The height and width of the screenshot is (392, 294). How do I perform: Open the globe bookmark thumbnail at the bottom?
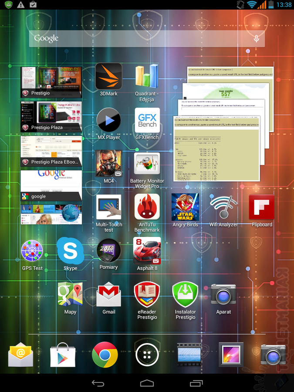pos(51,214)
